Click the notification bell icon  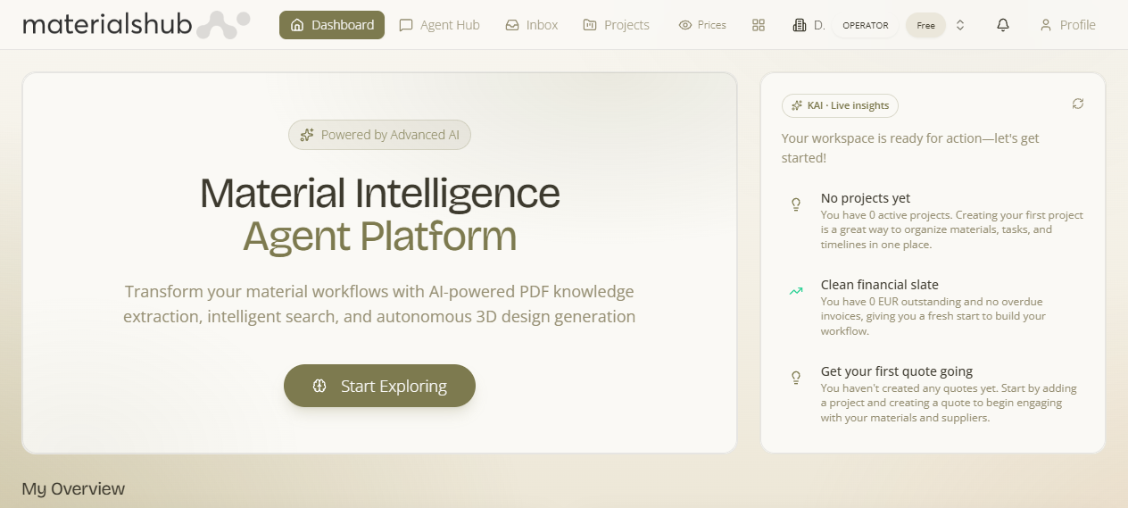[1003, 25]
